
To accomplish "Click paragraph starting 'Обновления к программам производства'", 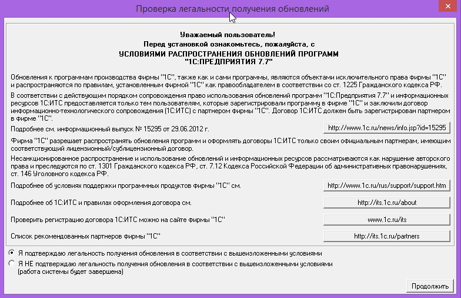I will pos(228,81).
